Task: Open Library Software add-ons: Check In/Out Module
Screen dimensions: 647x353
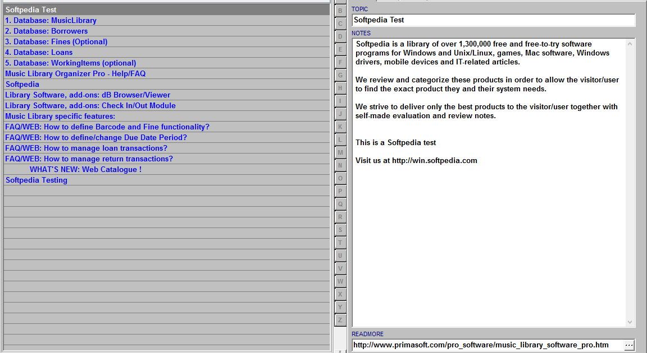Action: (167, 106)
